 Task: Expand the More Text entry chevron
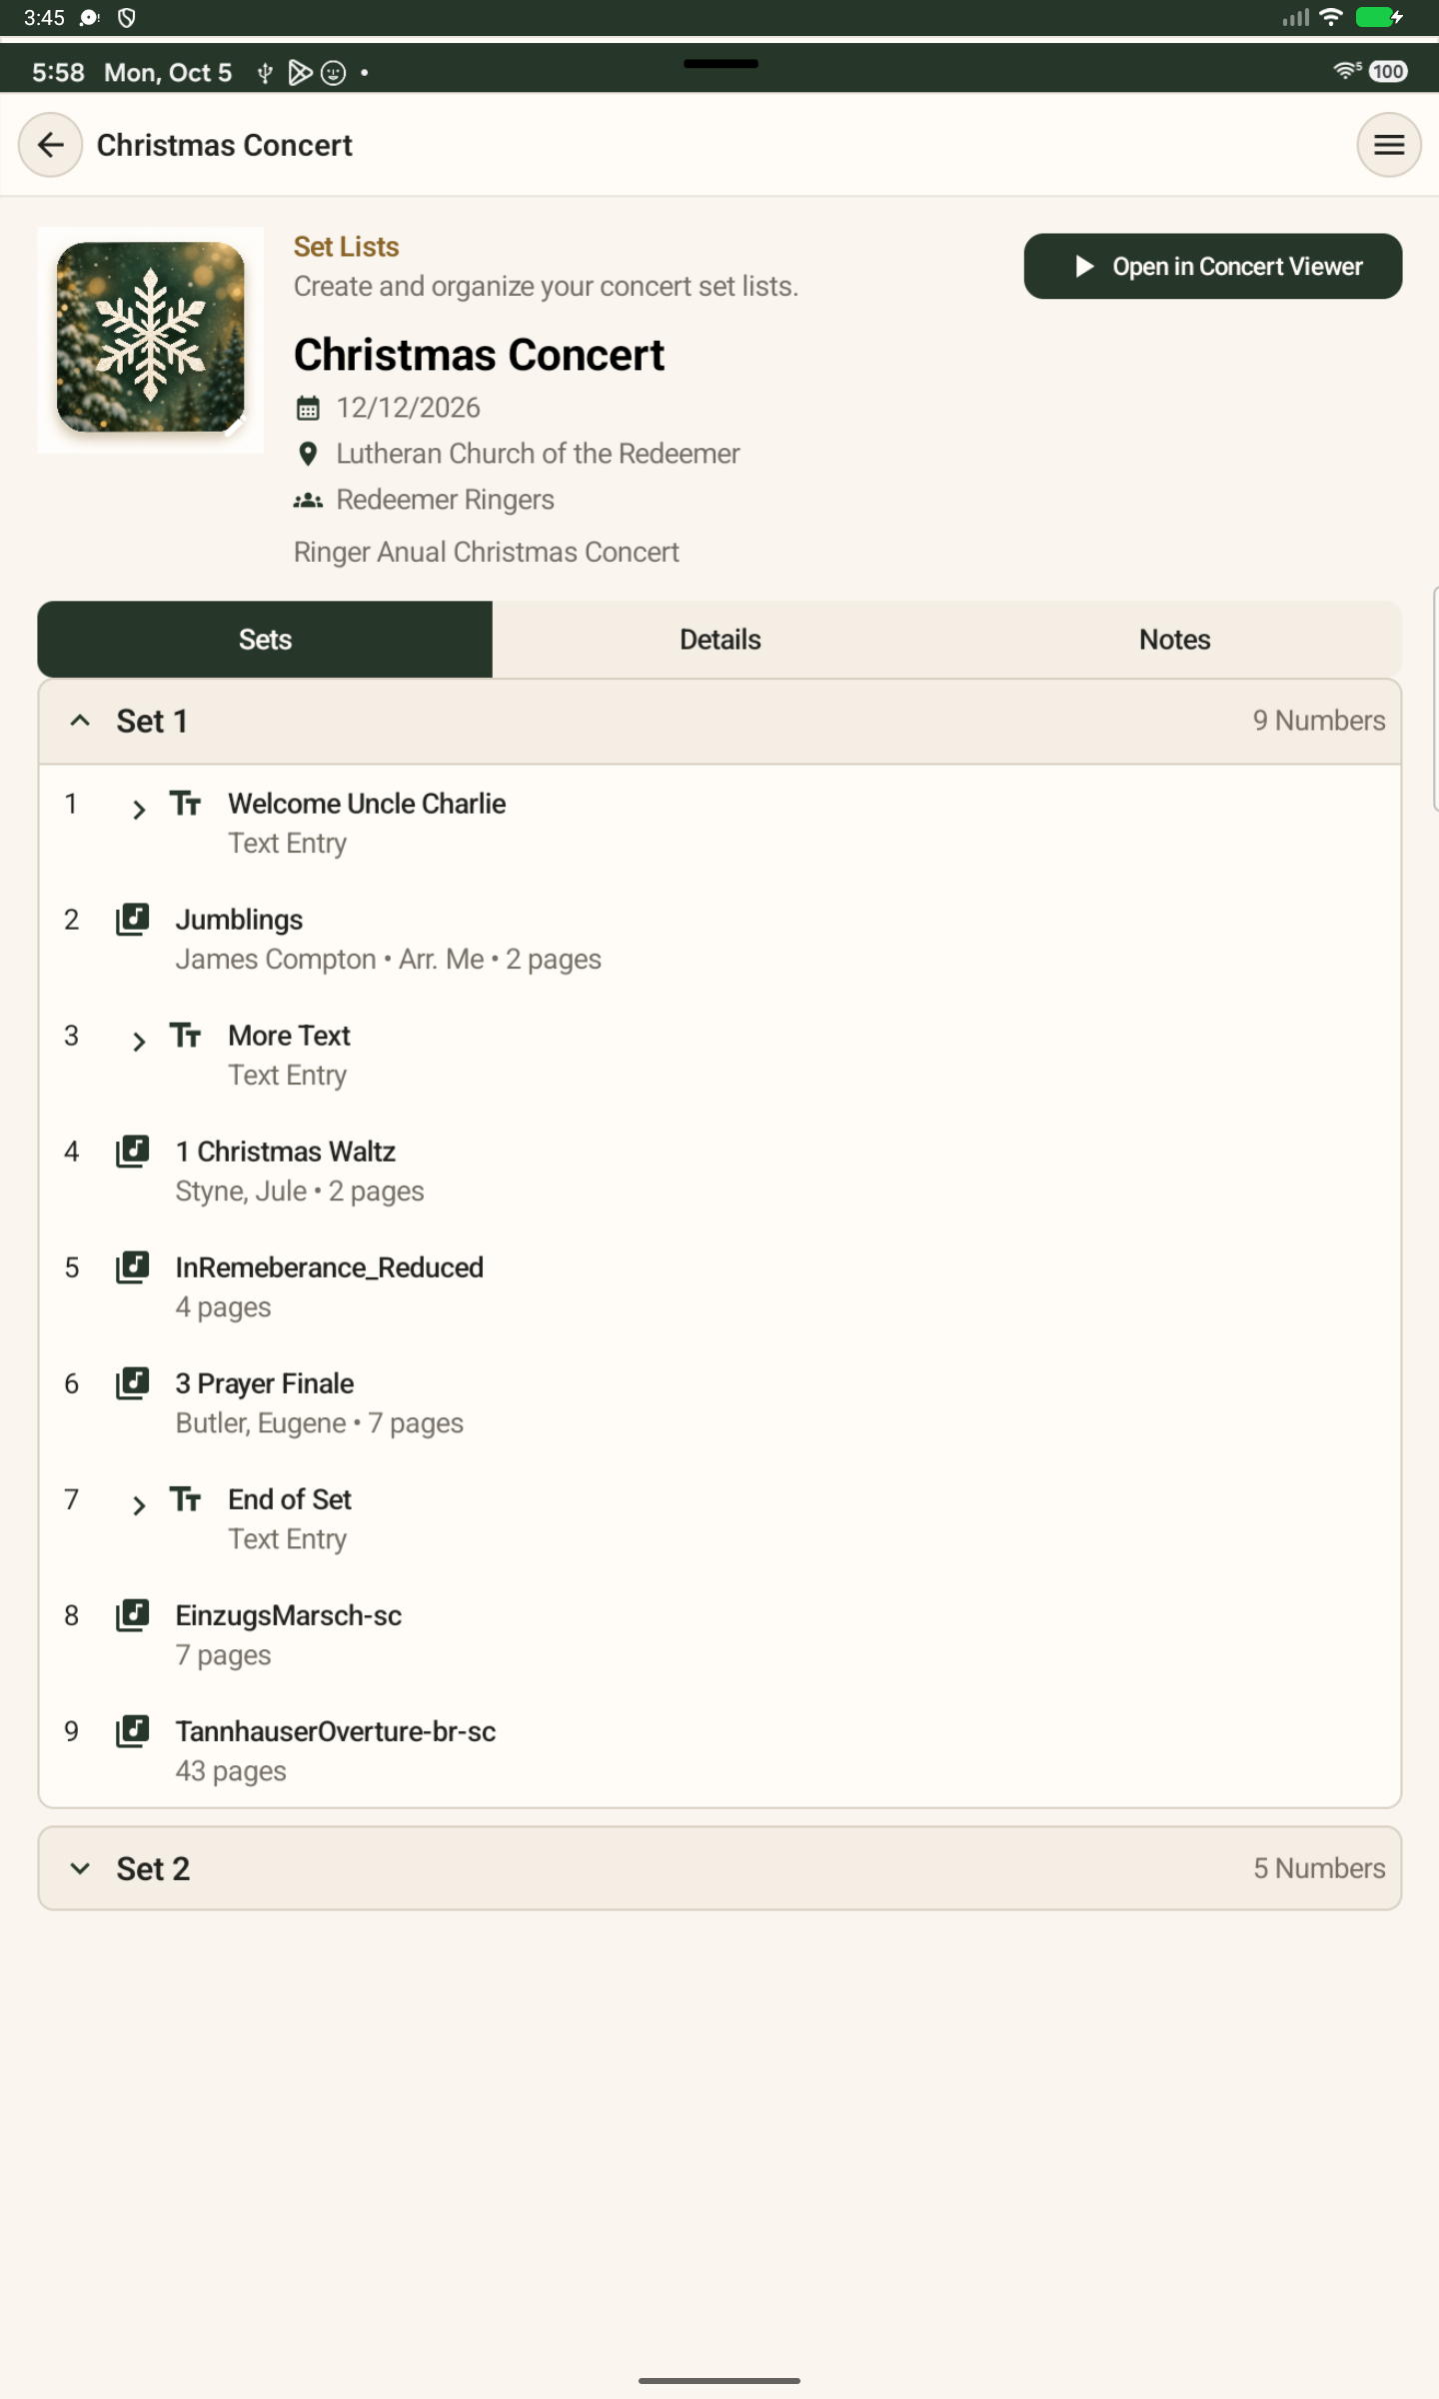[x=139, y=1042]
